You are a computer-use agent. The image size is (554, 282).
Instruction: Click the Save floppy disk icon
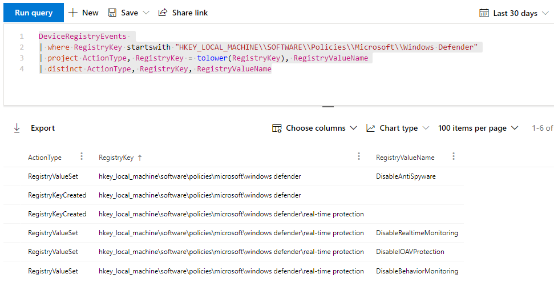tap(112, 13)
